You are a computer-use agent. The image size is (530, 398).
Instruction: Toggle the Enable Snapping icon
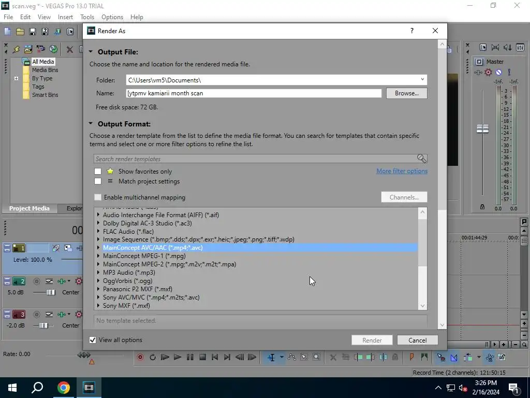click(x=441, y=357)
